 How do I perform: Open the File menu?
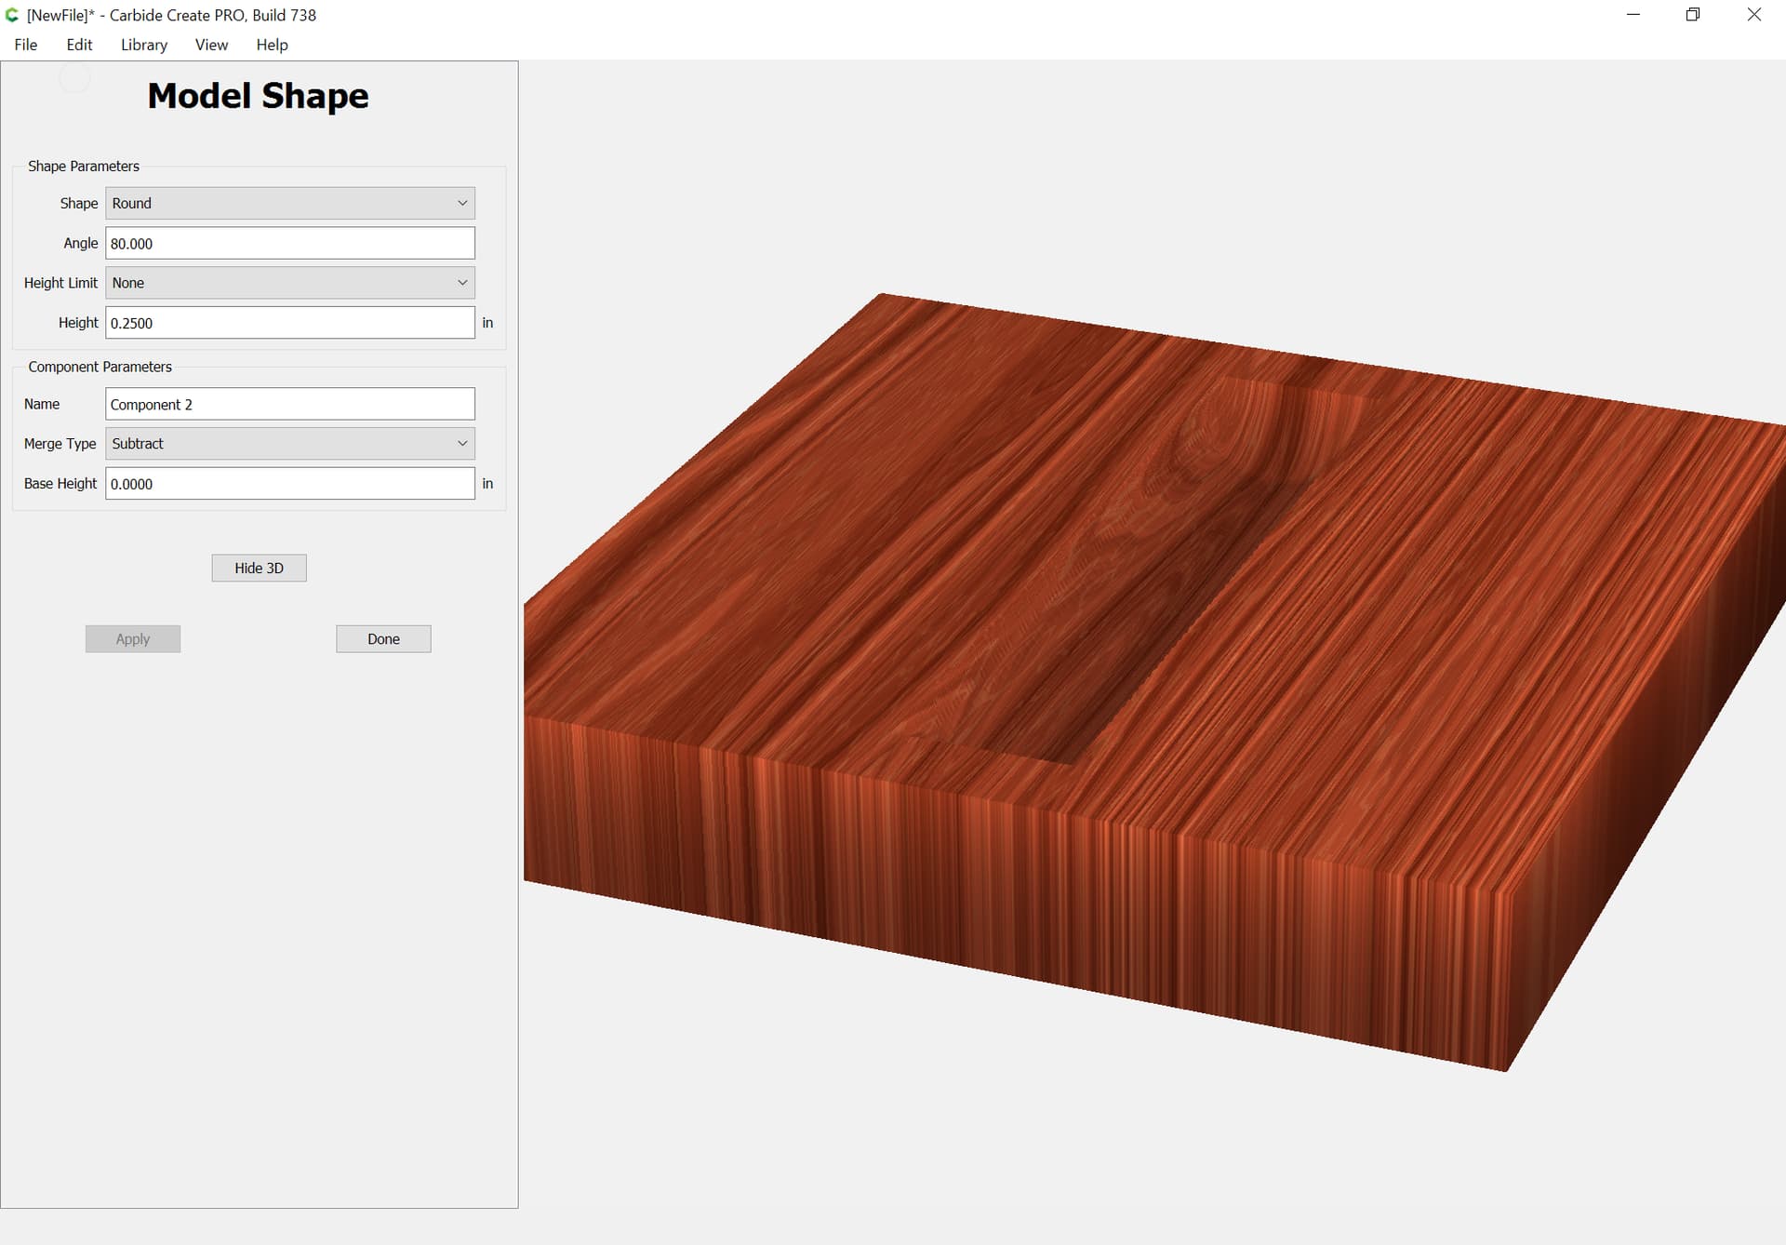(x=26, y=45)
